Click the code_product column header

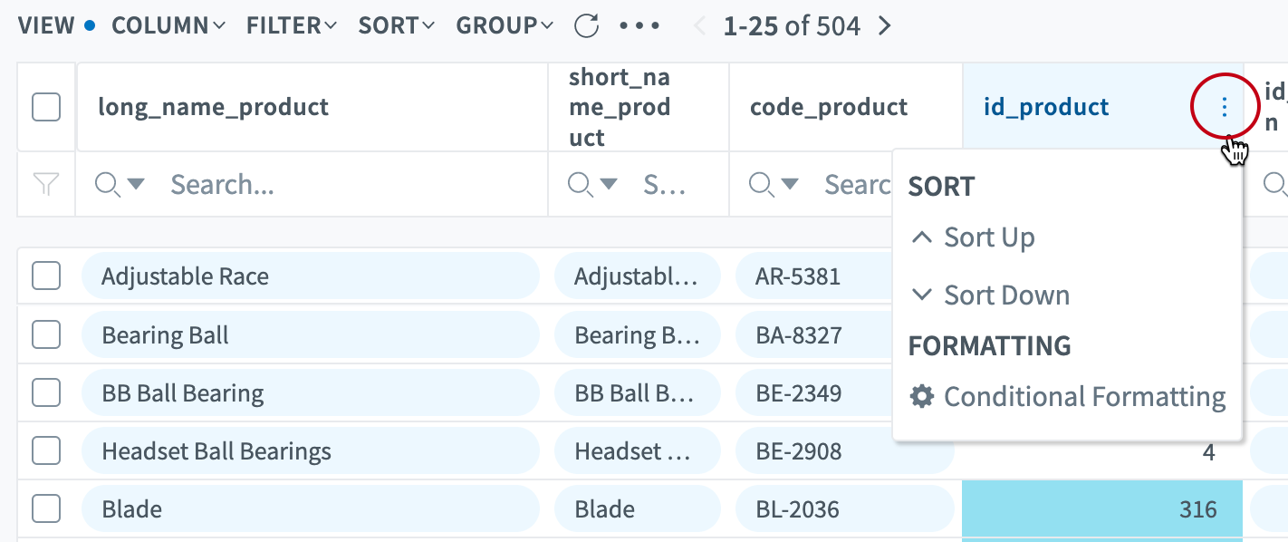[828, 108]
